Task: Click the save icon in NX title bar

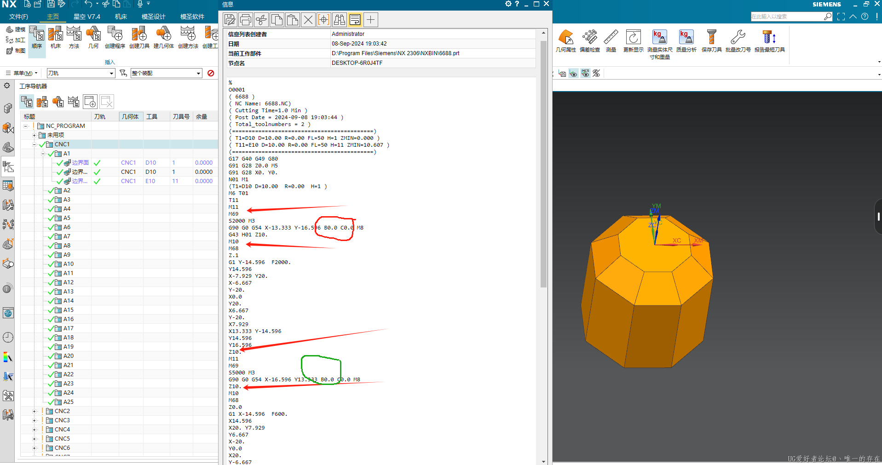Action: point(51,4)
